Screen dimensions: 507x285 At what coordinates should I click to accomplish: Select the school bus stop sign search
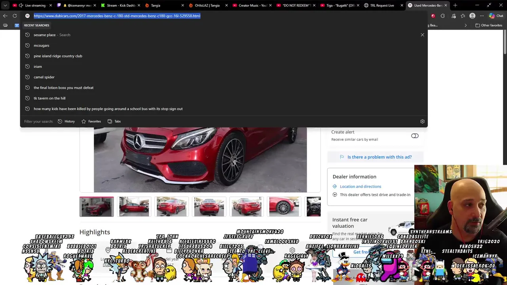224,109
